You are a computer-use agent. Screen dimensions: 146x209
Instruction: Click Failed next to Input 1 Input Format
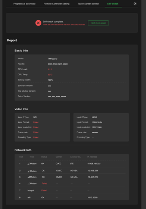tap(36, 122)
